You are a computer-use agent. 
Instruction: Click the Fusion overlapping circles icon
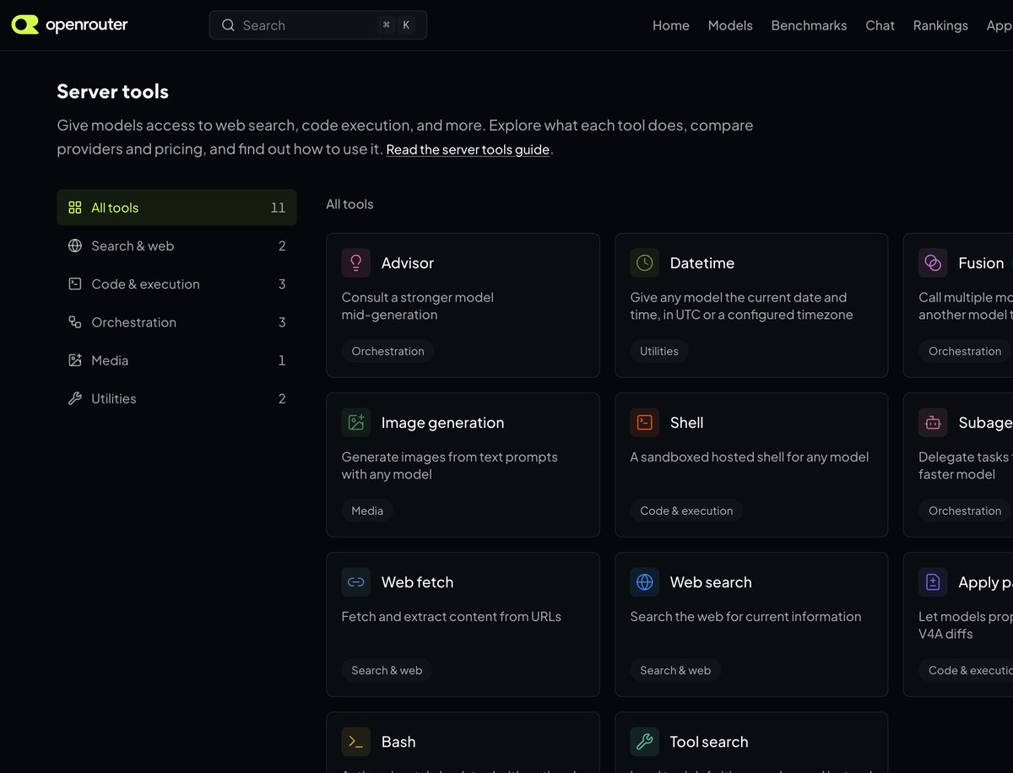(x=933, y=262)
